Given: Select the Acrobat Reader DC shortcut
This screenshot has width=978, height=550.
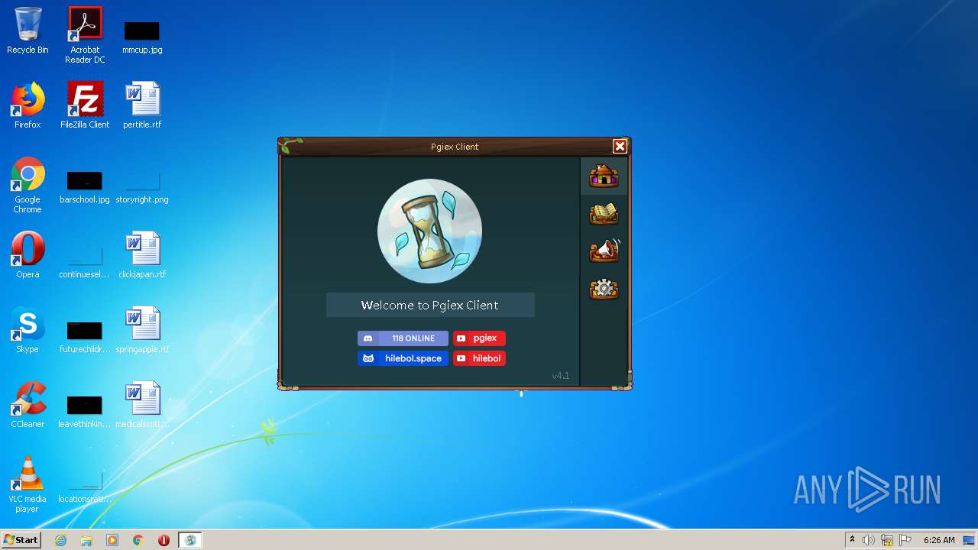Looking at the screenshot, I should 85,35.
